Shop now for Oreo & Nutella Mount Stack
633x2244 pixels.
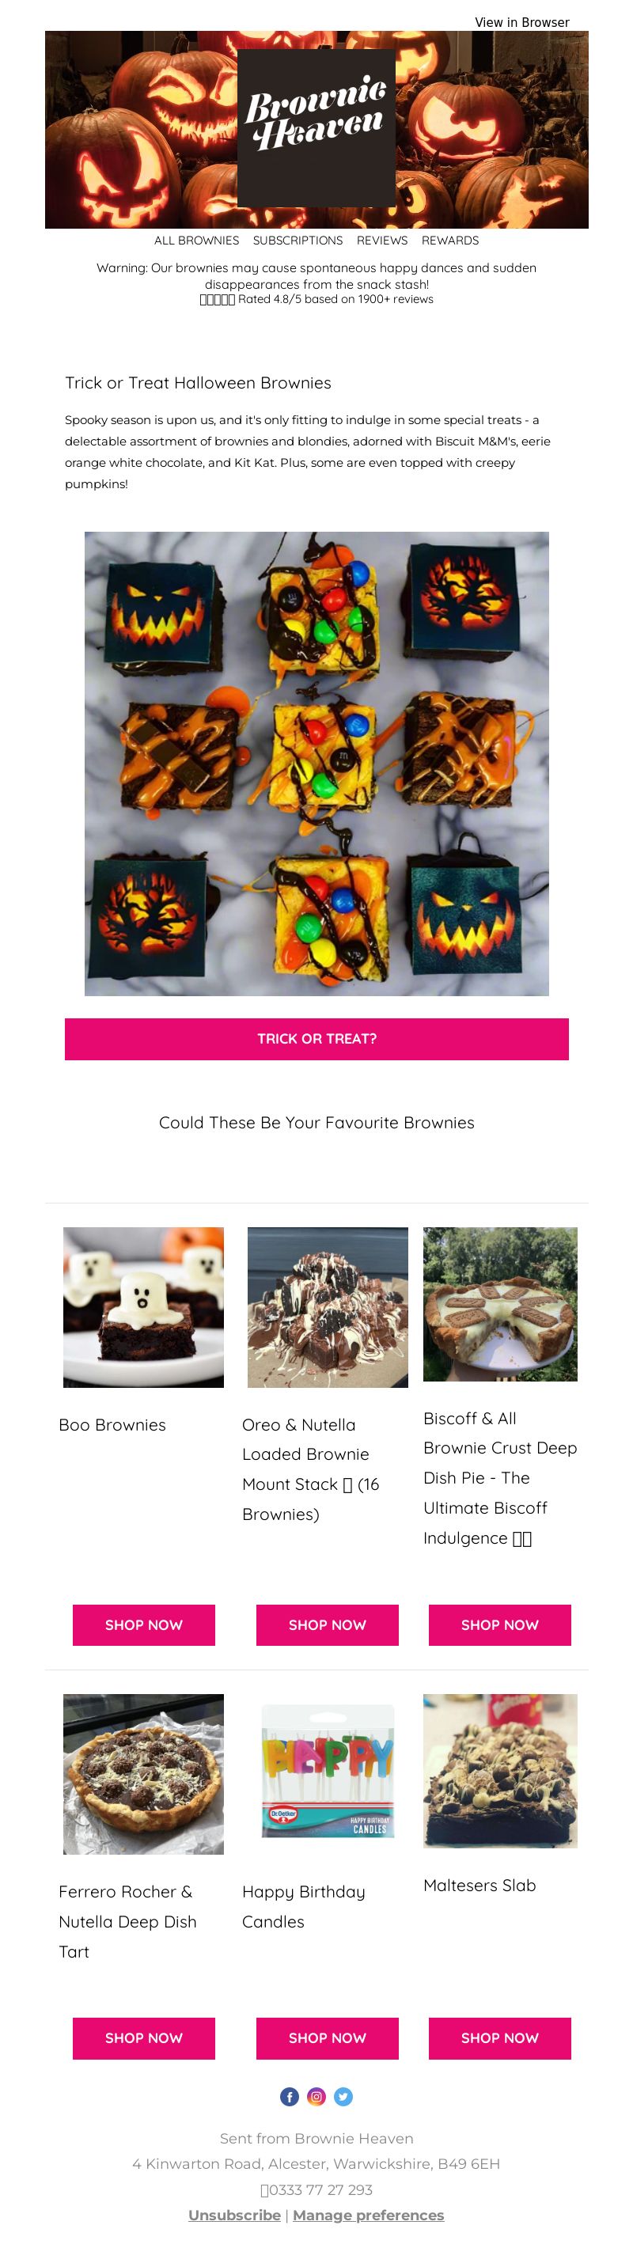click(328, 1624)
